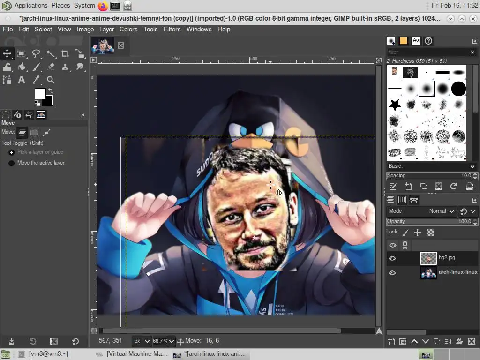Select the Warp Transform tool

point(7,67)
